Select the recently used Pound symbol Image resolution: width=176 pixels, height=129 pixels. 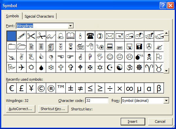point(22,88)
